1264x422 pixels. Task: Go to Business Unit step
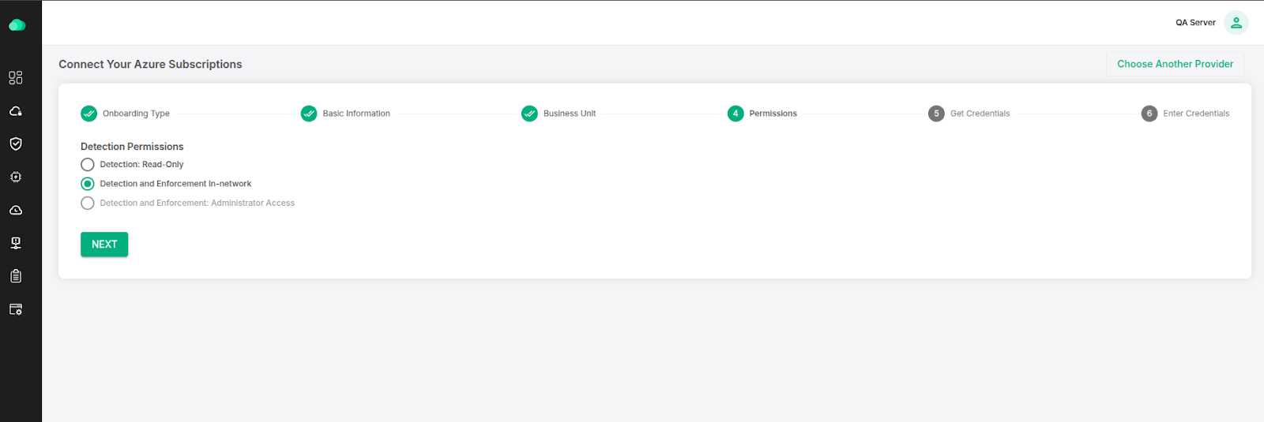coord(559,114)
